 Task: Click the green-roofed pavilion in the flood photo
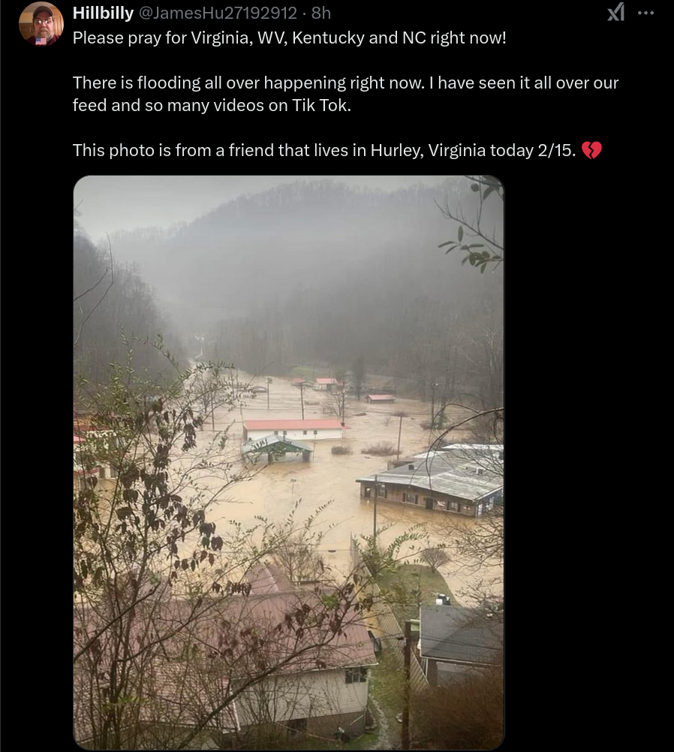(277, 448)
